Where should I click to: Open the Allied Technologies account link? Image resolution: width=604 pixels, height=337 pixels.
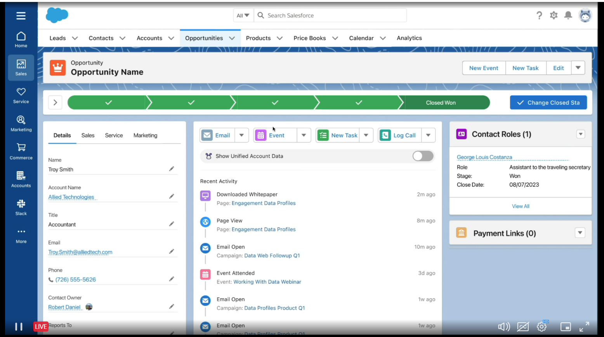click(x=71, y=197)
